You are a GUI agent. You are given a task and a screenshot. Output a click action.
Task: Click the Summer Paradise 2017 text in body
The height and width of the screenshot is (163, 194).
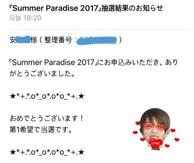click(53, 62)
